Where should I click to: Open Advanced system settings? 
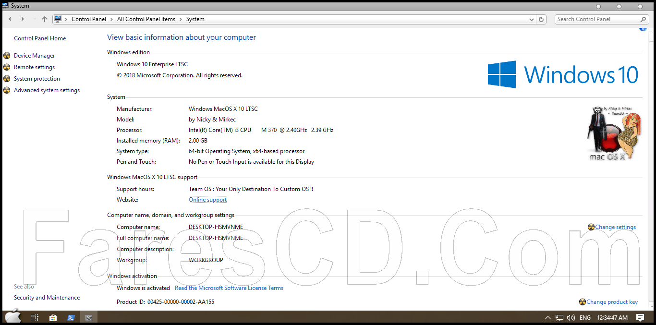point(47,90)
